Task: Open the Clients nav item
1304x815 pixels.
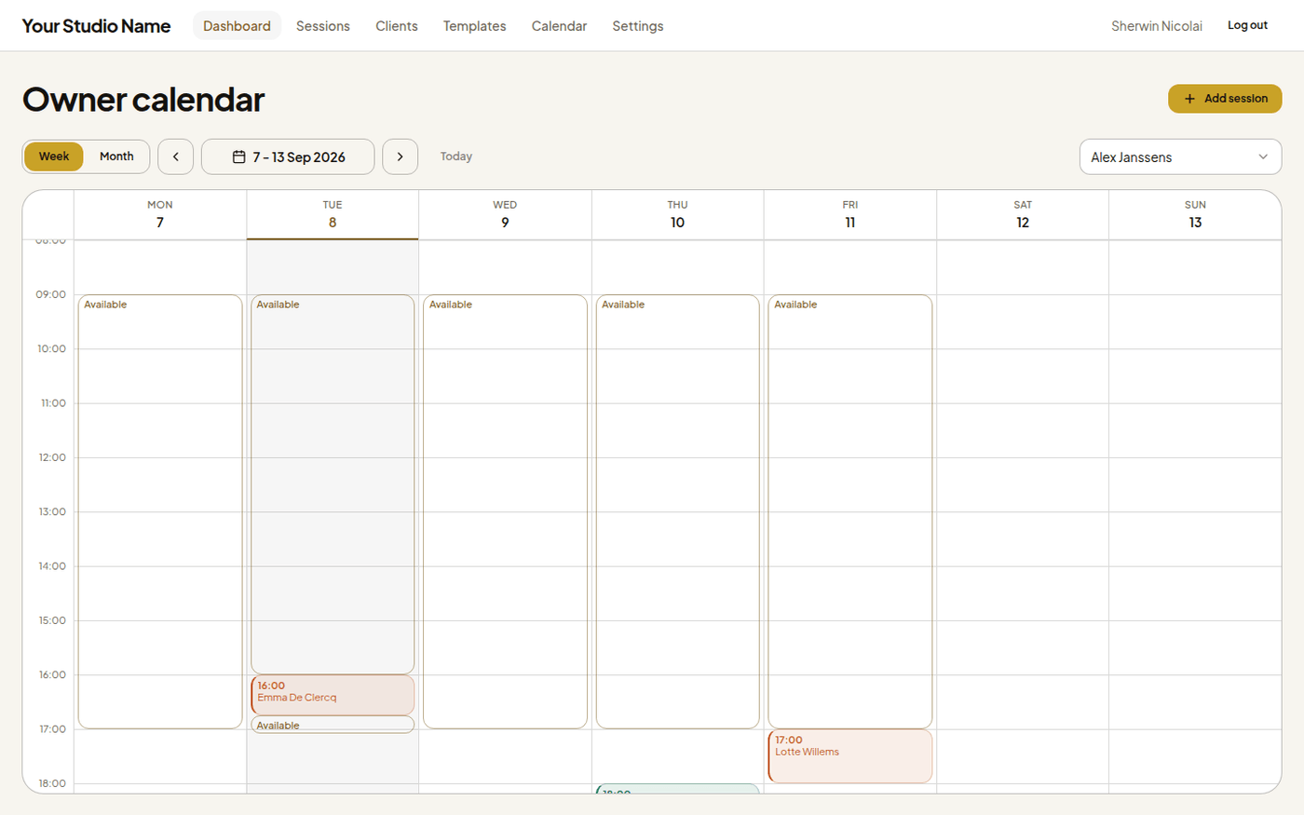Action: [397, 26]
